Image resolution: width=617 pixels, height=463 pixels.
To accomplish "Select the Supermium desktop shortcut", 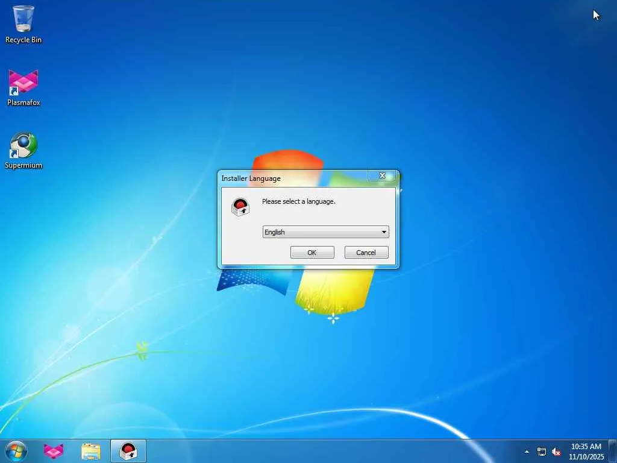I will coord(23,150).
